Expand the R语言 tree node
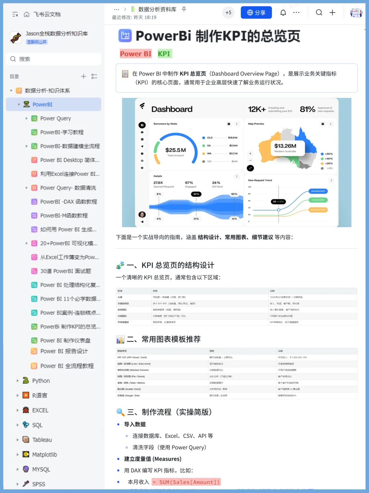 coord(17,395)
